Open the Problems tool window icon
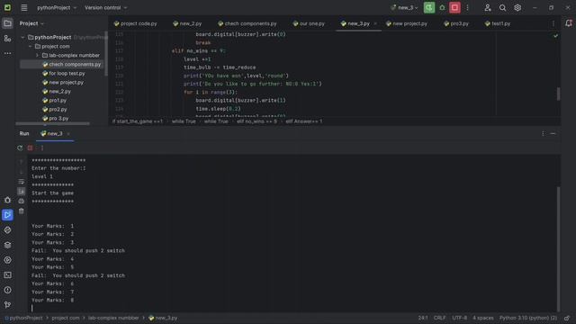This screenshot has width=576, height=324. pyautogui.click(x=7, y=290)
